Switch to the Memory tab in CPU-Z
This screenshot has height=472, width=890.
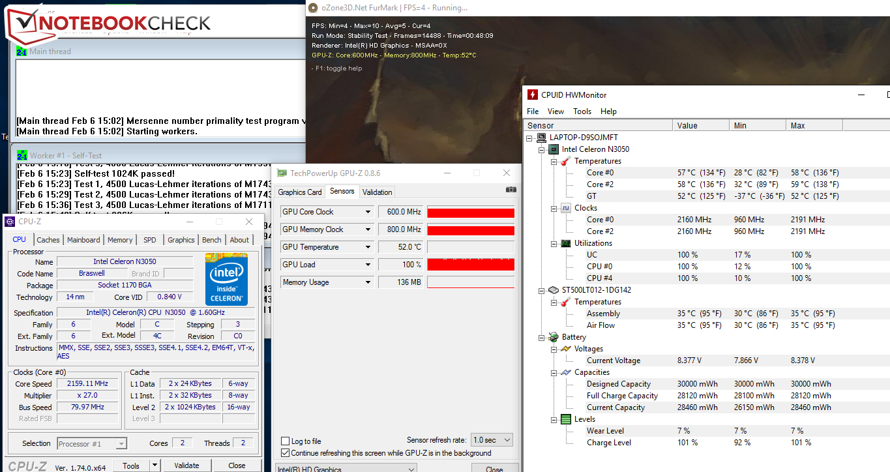[x=120, y=240]
